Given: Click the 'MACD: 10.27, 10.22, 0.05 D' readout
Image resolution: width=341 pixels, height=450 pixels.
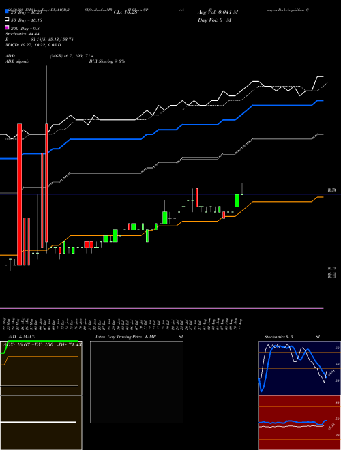Looking at the screenshot, I should click(33, 45).
